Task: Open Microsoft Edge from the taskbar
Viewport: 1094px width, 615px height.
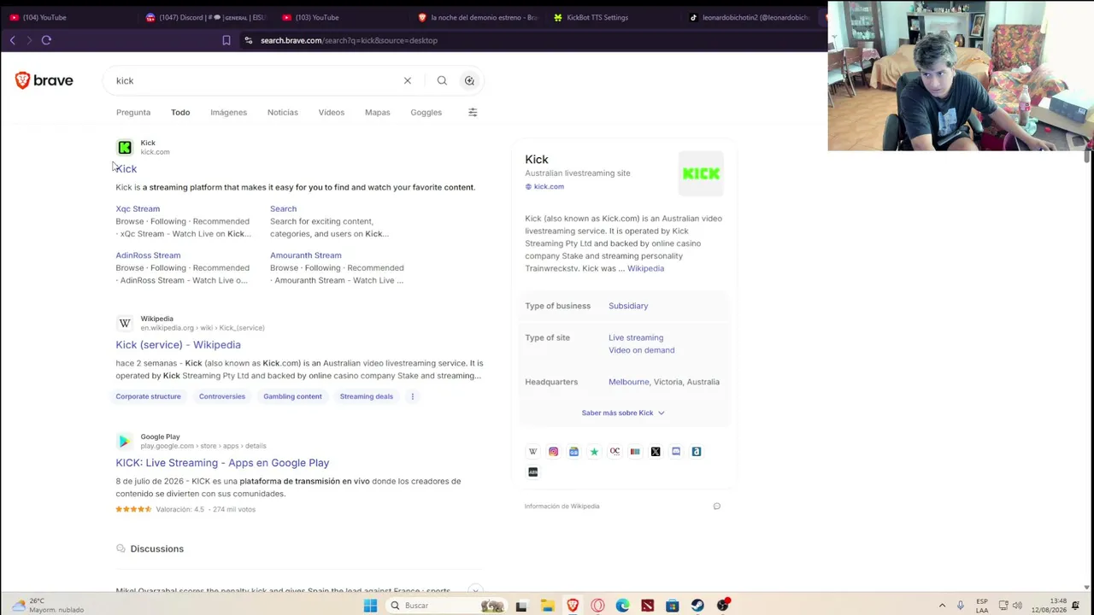Action: [x=622, y=606]
